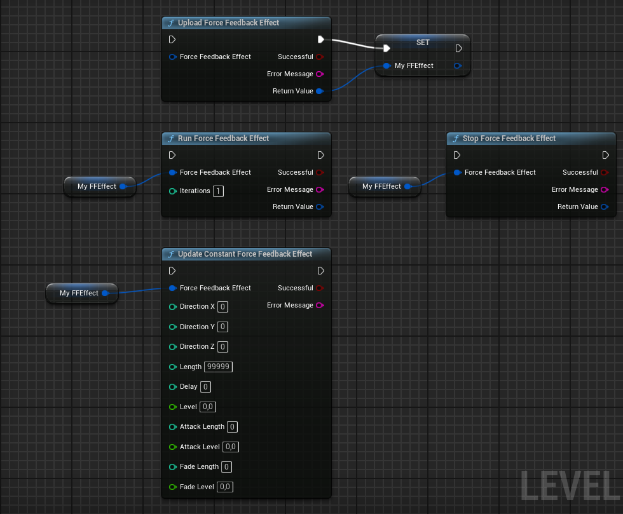Click the Successful pin on Update Constant node
The width and height of the screenshot is (623, 514).
click(x=319, y=288)
